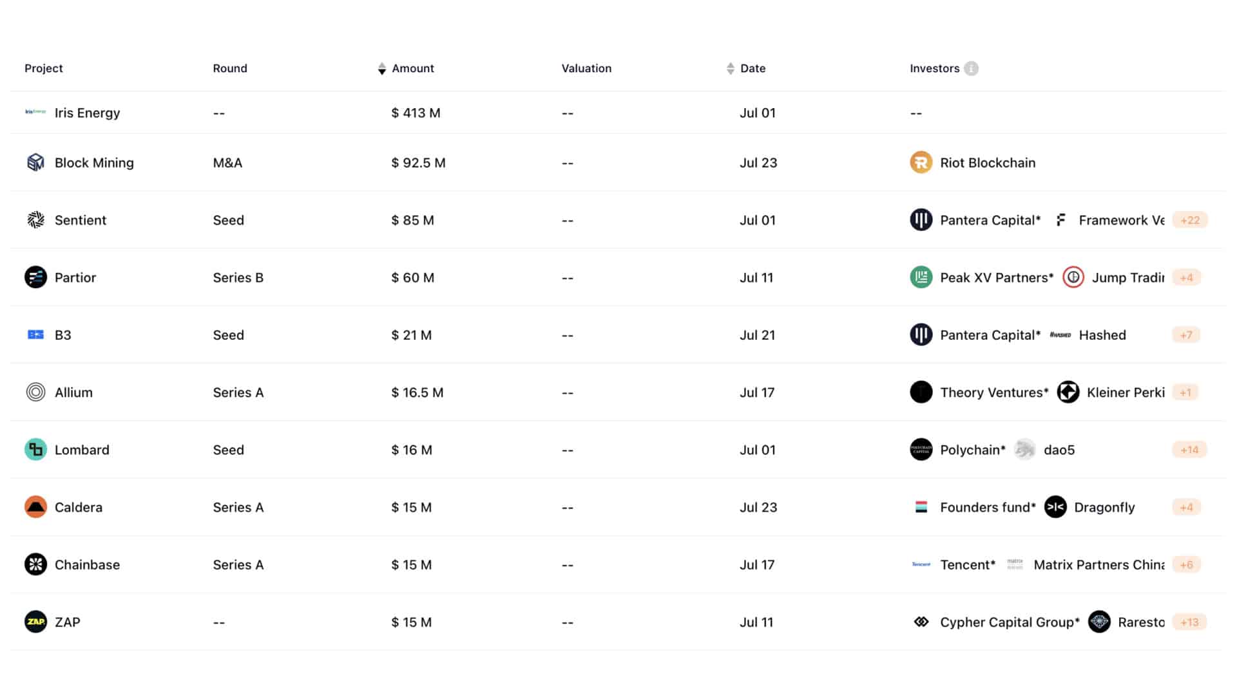
Task: Click the Matrix Partners China logo
Action: (x=1015, y=564)
